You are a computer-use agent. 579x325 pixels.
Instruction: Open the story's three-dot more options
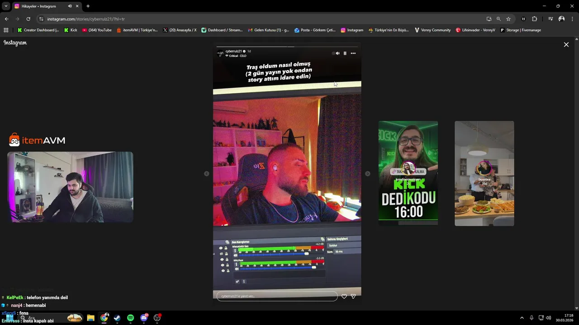[x=353, y=53]
